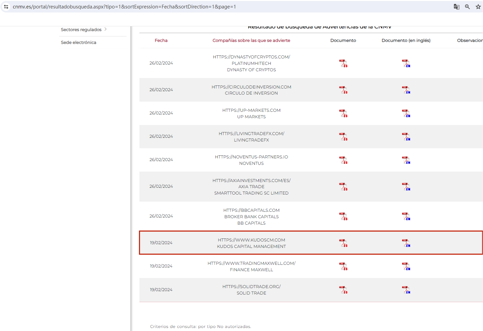This screenshot has width=483, height=331.
Task: Open Spanish PDF for Solid Trade
Action: pyautogui.click(x=343, y=290)
